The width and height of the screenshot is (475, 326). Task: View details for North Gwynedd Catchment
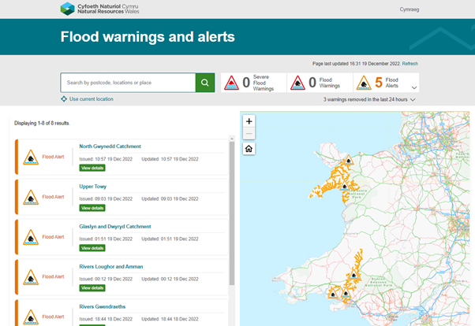(92, 168)
